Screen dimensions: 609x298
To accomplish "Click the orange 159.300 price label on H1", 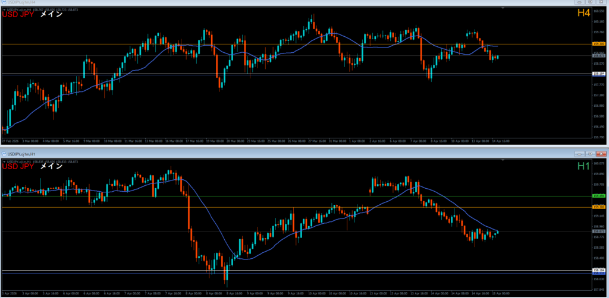I will coord(599,207).
